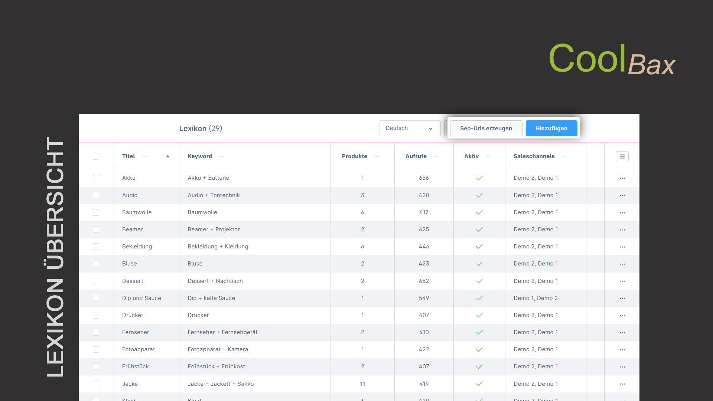
Task: Click keyword 'Dessert + Nachtisch'
Action: [x=215, y=281]
